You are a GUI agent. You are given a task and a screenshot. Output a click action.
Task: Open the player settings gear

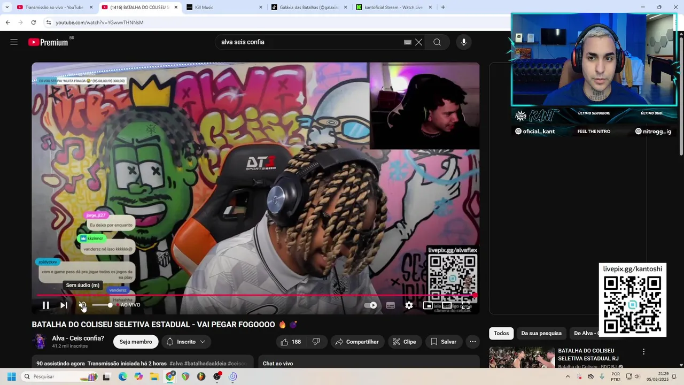pos(409,305)
